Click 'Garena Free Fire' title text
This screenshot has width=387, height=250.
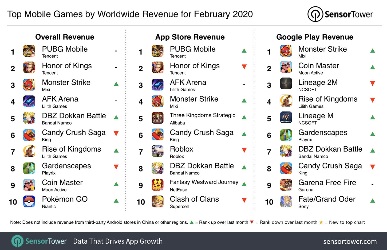[327, 182]
